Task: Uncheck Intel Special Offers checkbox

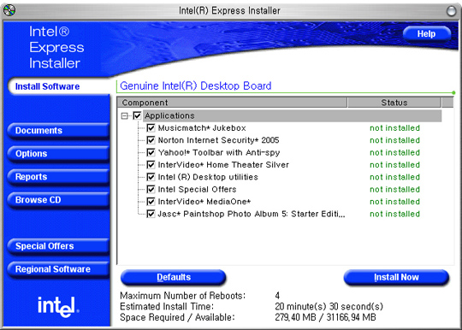Action: click(151, 189)
